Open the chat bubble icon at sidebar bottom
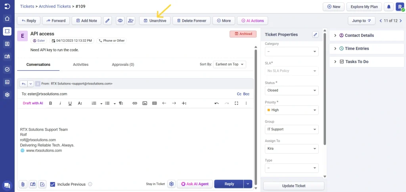The height and width of the screenshot is (192, 406). coord(7,185)
